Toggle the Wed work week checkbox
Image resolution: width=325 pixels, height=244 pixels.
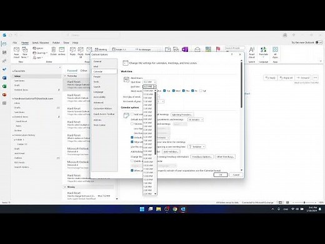174,91
